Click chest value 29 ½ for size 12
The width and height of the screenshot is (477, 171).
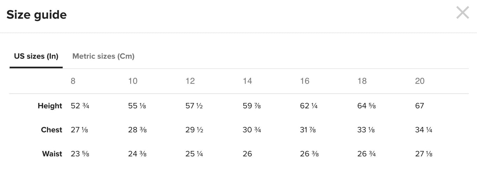click(194, 130)
